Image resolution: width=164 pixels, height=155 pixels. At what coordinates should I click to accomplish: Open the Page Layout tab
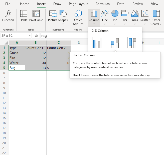pyautogui.click(x=78, y=4)
